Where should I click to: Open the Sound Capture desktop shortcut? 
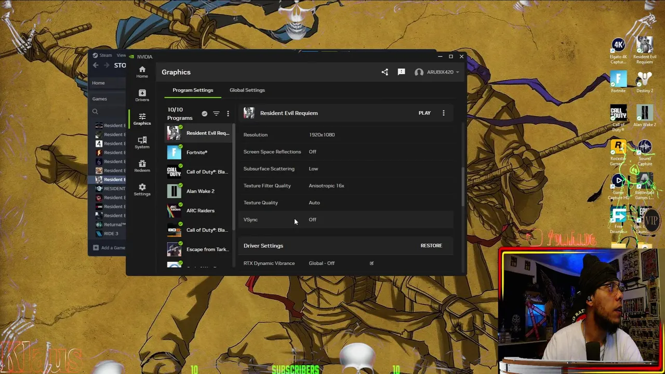pos(644,153)
